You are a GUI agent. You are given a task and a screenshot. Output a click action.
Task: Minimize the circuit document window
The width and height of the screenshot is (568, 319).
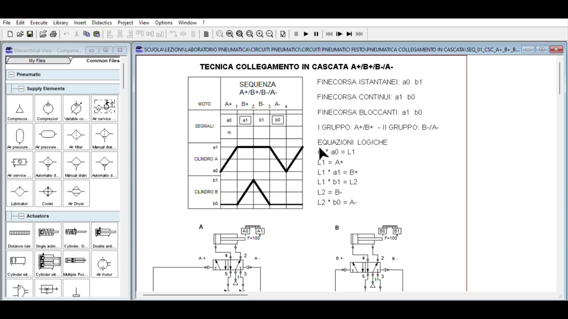pyautogui.click(x=528, y=50)
